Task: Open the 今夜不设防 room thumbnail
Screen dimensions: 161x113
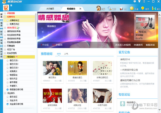Action: tap(102, 96)
